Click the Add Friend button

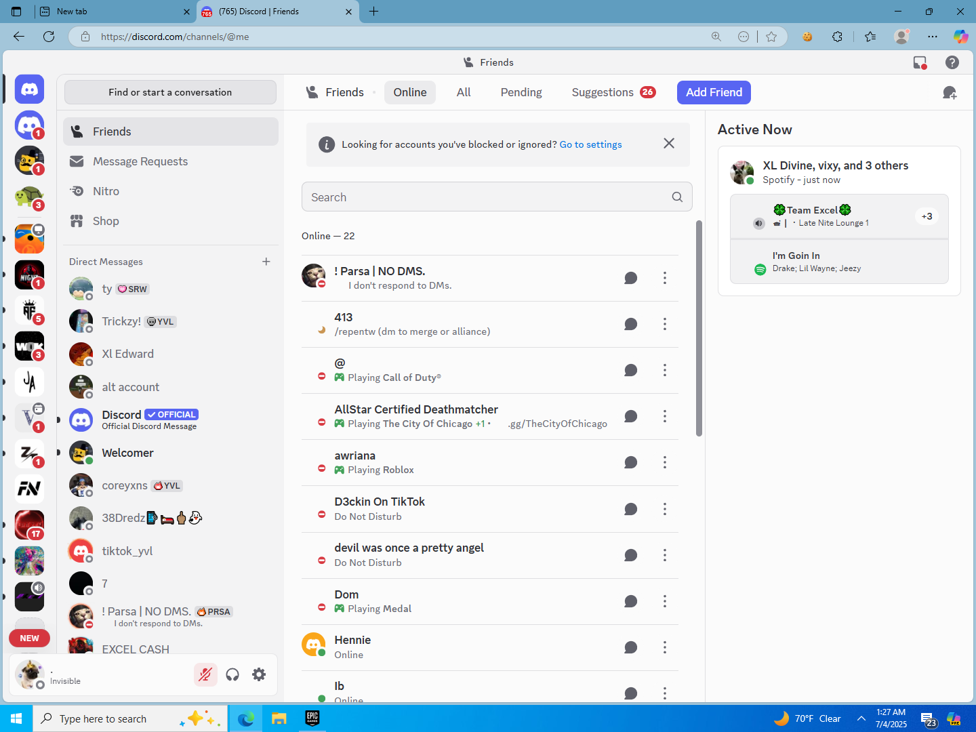(714, 92)
